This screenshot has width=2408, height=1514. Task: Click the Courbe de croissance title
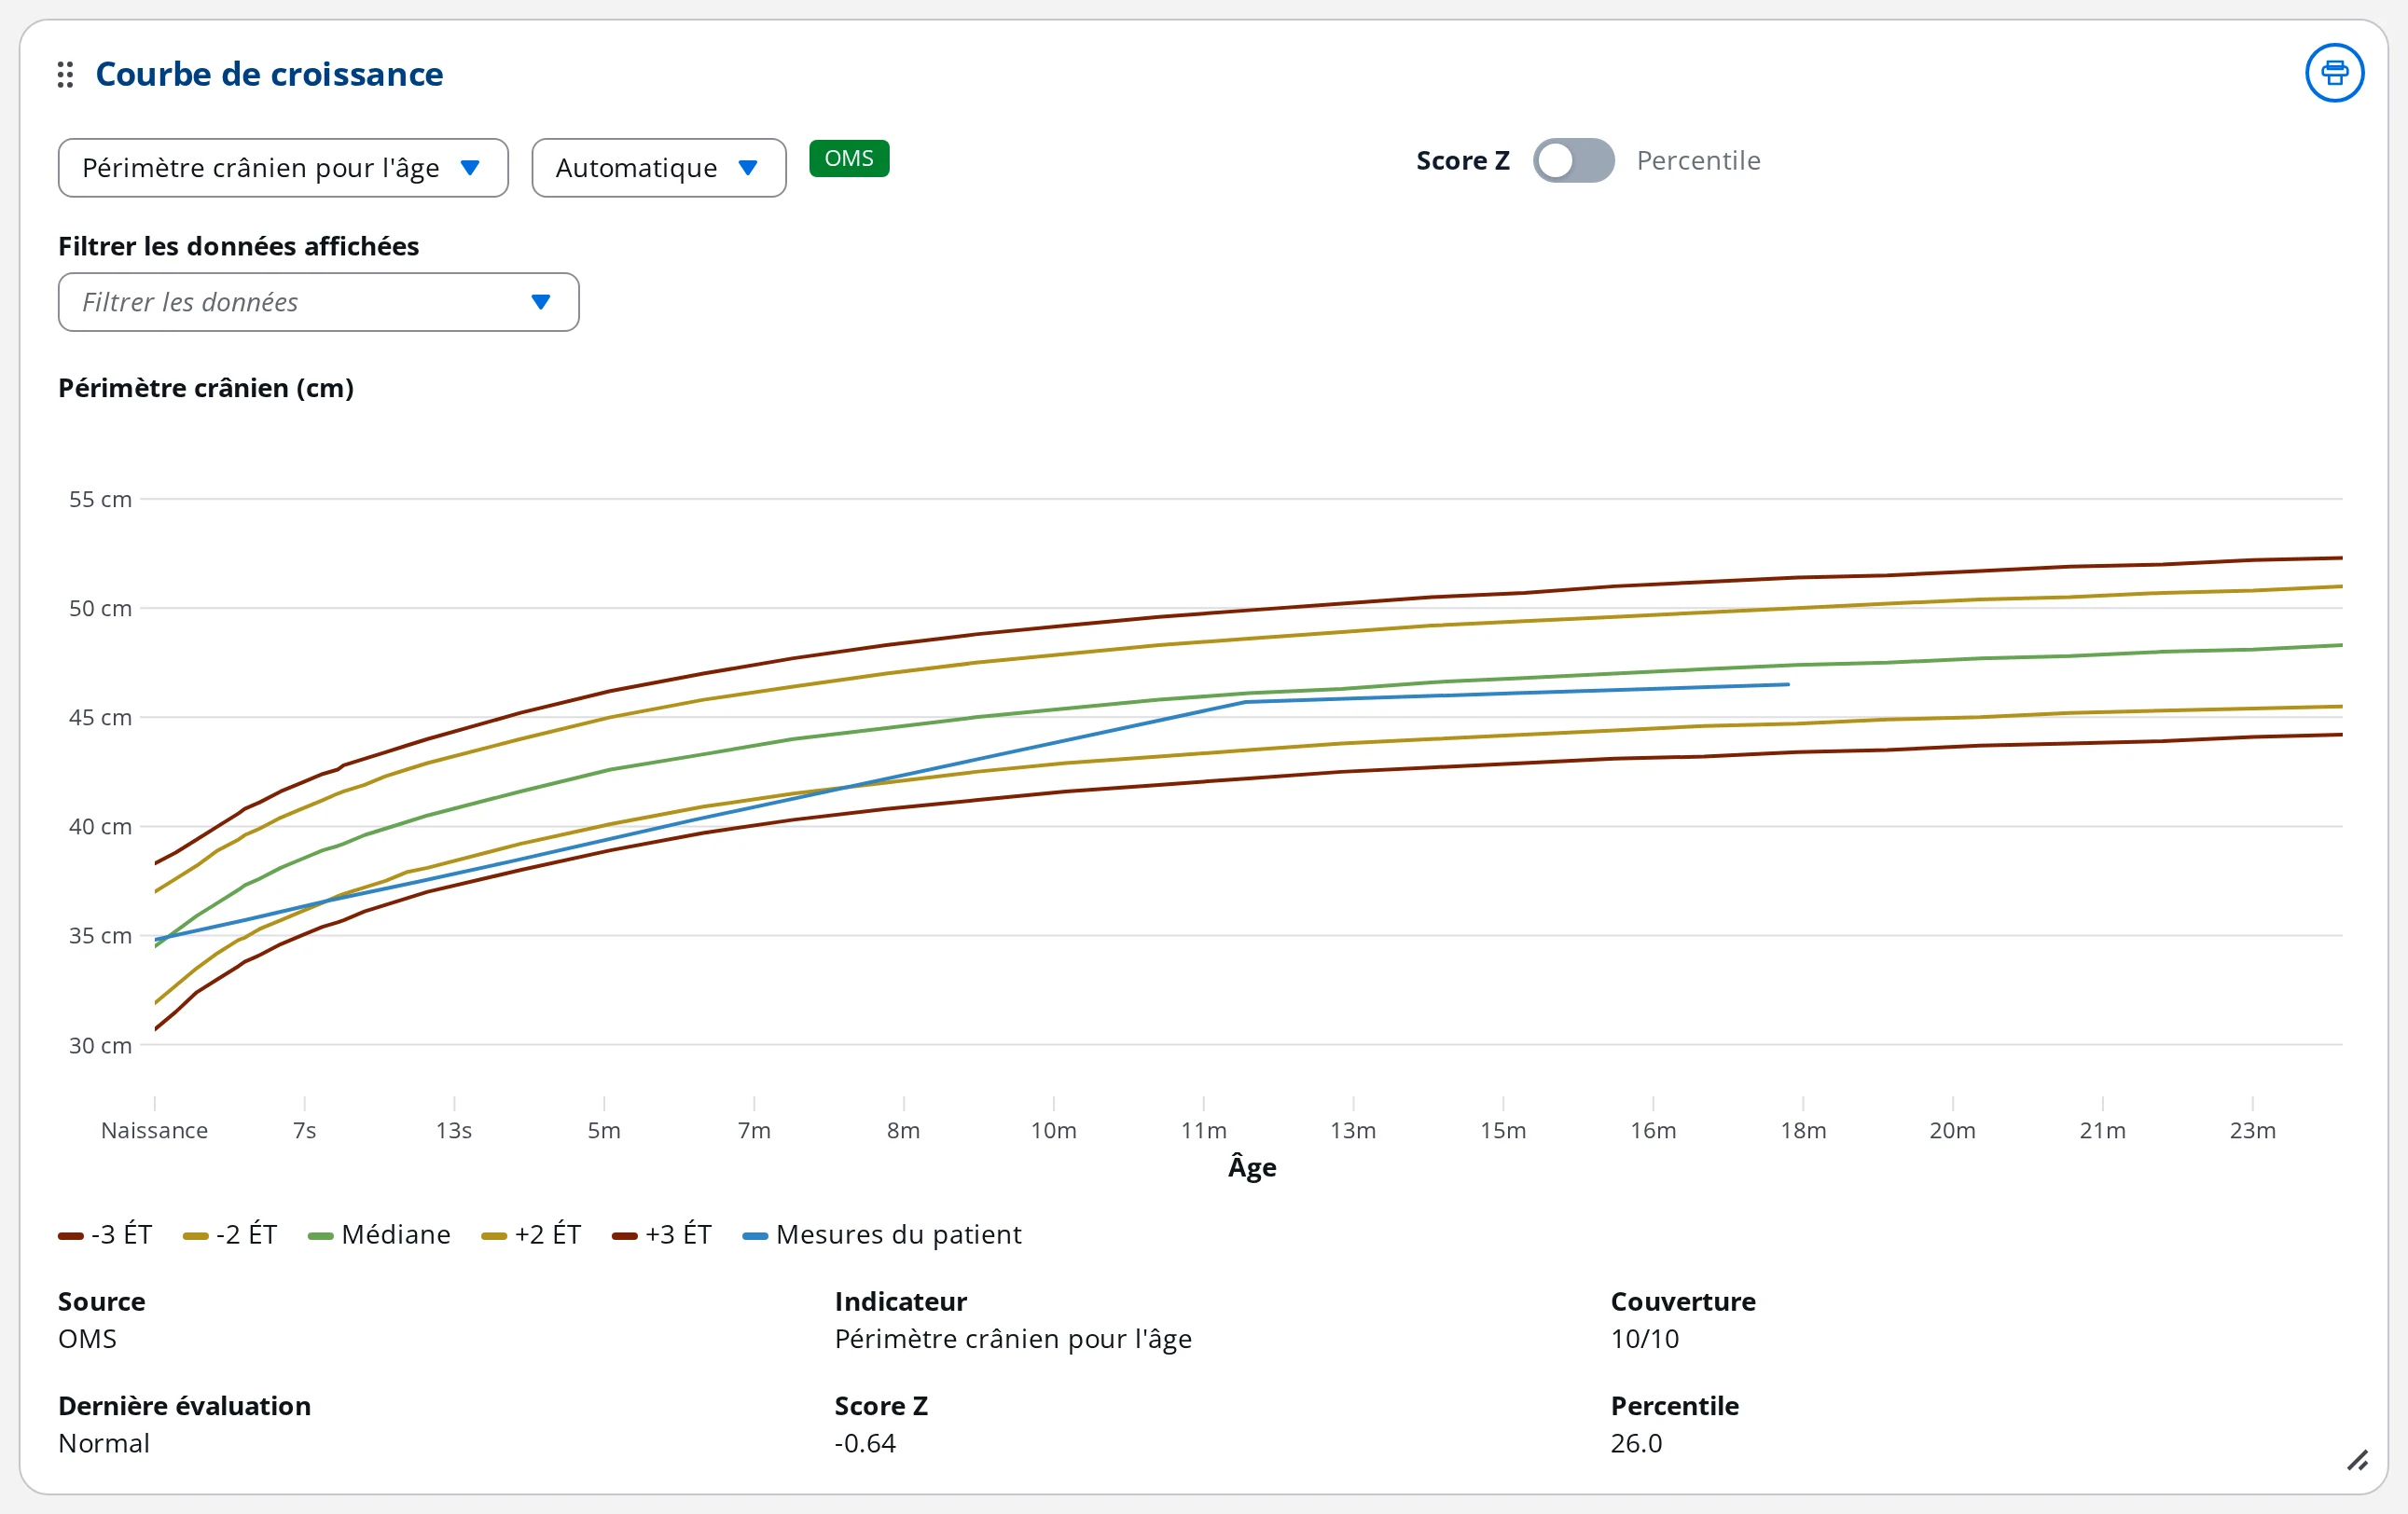click(x=269, y=74)
